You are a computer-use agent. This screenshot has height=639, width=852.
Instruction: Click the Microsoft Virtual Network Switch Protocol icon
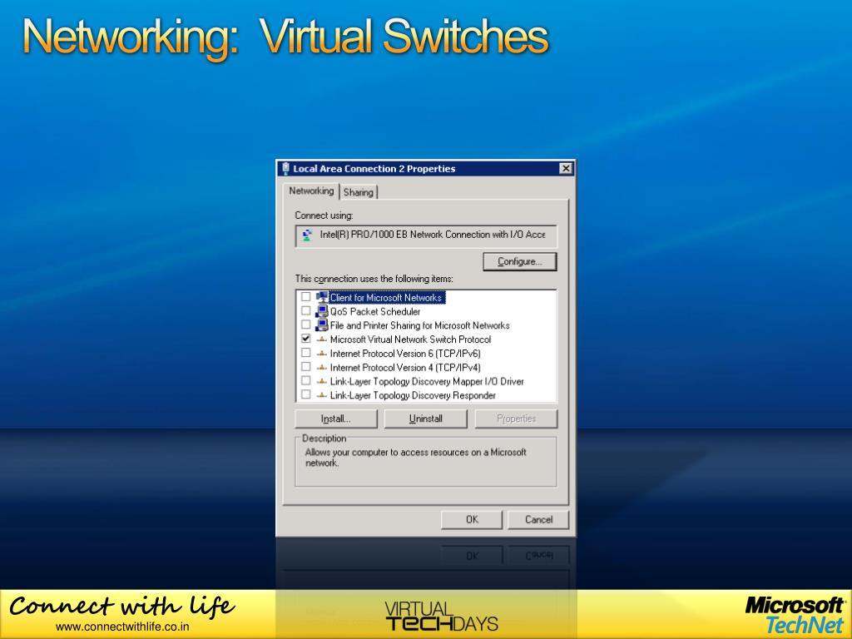point(322,339)
